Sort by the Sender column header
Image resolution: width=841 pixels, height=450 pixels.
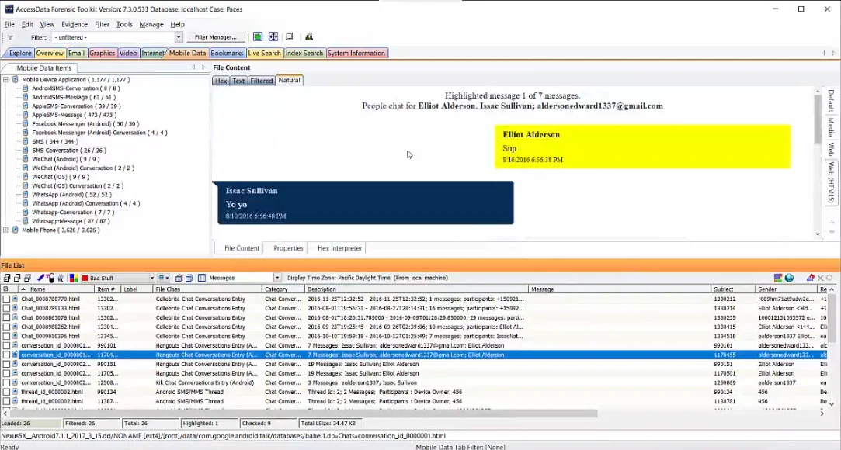click(x=787, y=289)
